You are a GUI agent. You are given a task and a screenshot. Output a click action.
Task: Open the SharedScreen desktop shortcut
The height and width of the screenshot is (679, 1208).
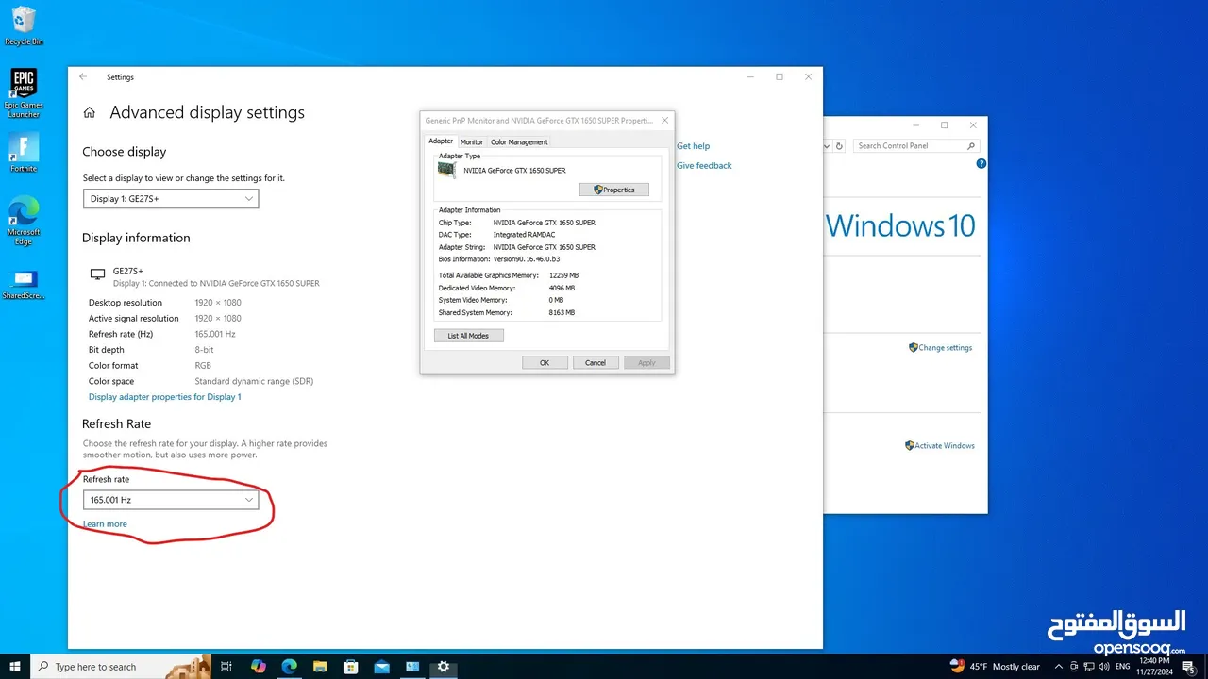pos(24,285)
